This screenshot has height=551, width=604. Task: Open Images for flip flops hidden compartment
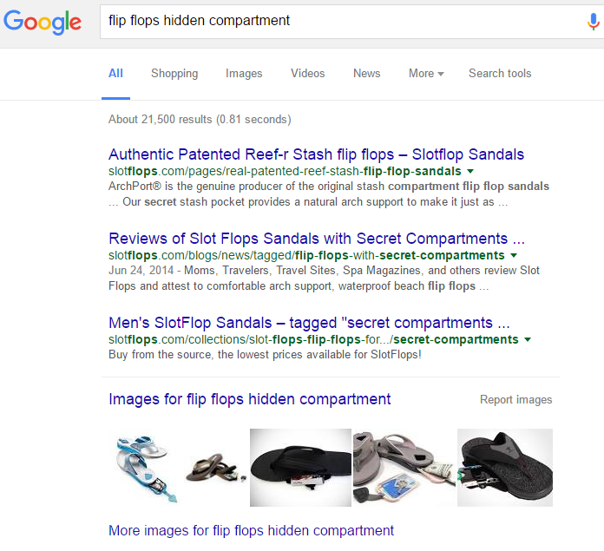point(250,399)
